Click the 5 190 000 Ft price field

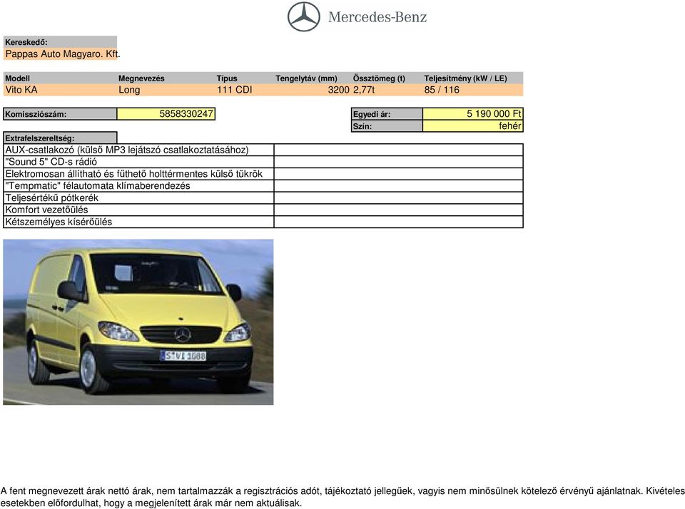point(472,114)
